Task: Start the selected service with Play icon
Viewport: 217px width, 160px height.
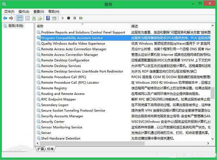Action: click(63, 18)
